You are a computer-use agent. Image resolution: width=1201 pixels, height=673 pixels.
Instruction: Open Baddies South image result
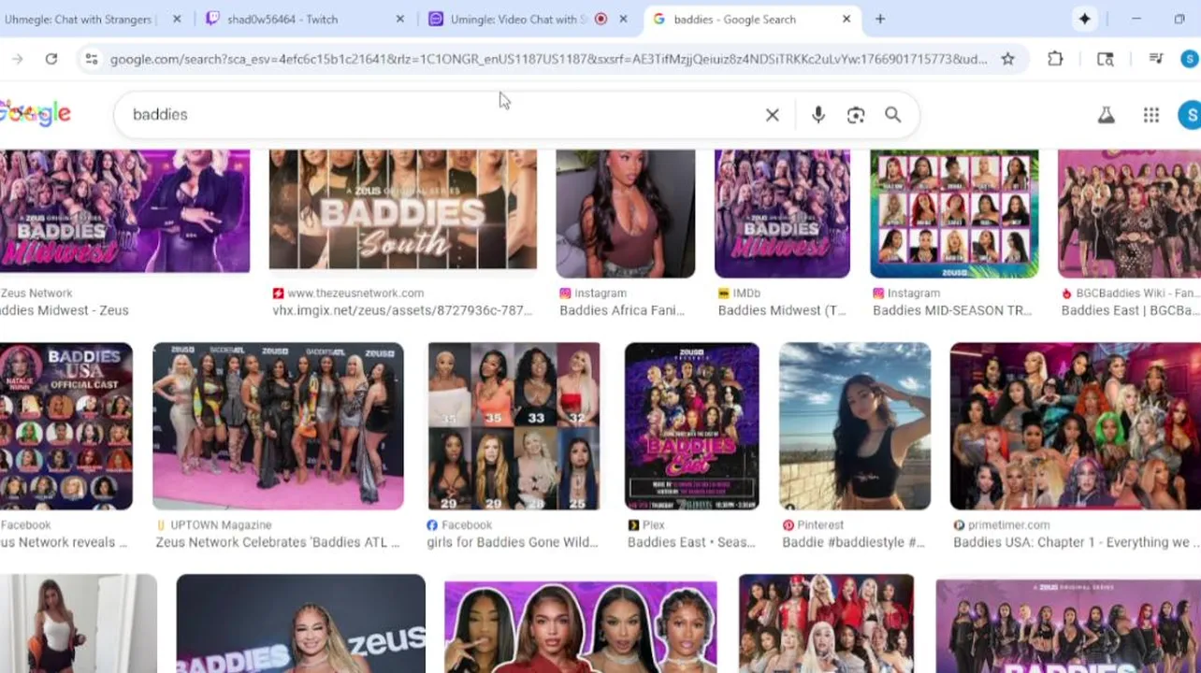coord(403,209)
